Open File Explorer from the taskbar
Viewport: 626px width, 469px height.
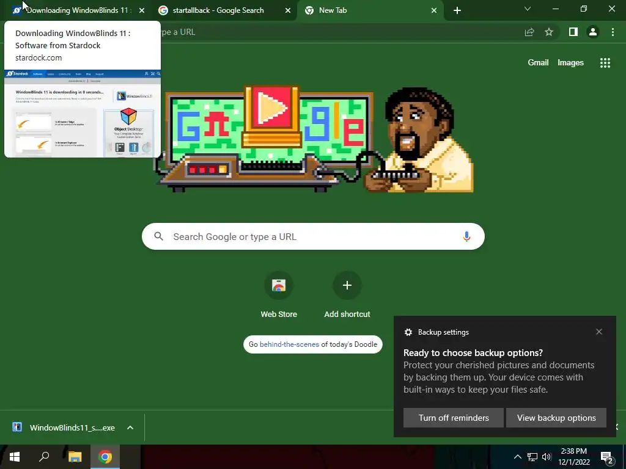(x=75, y=457)
